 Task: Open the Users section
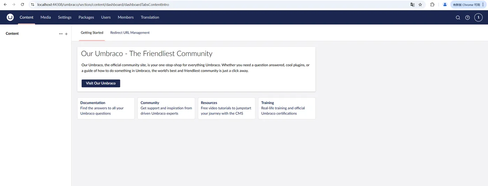106,17
